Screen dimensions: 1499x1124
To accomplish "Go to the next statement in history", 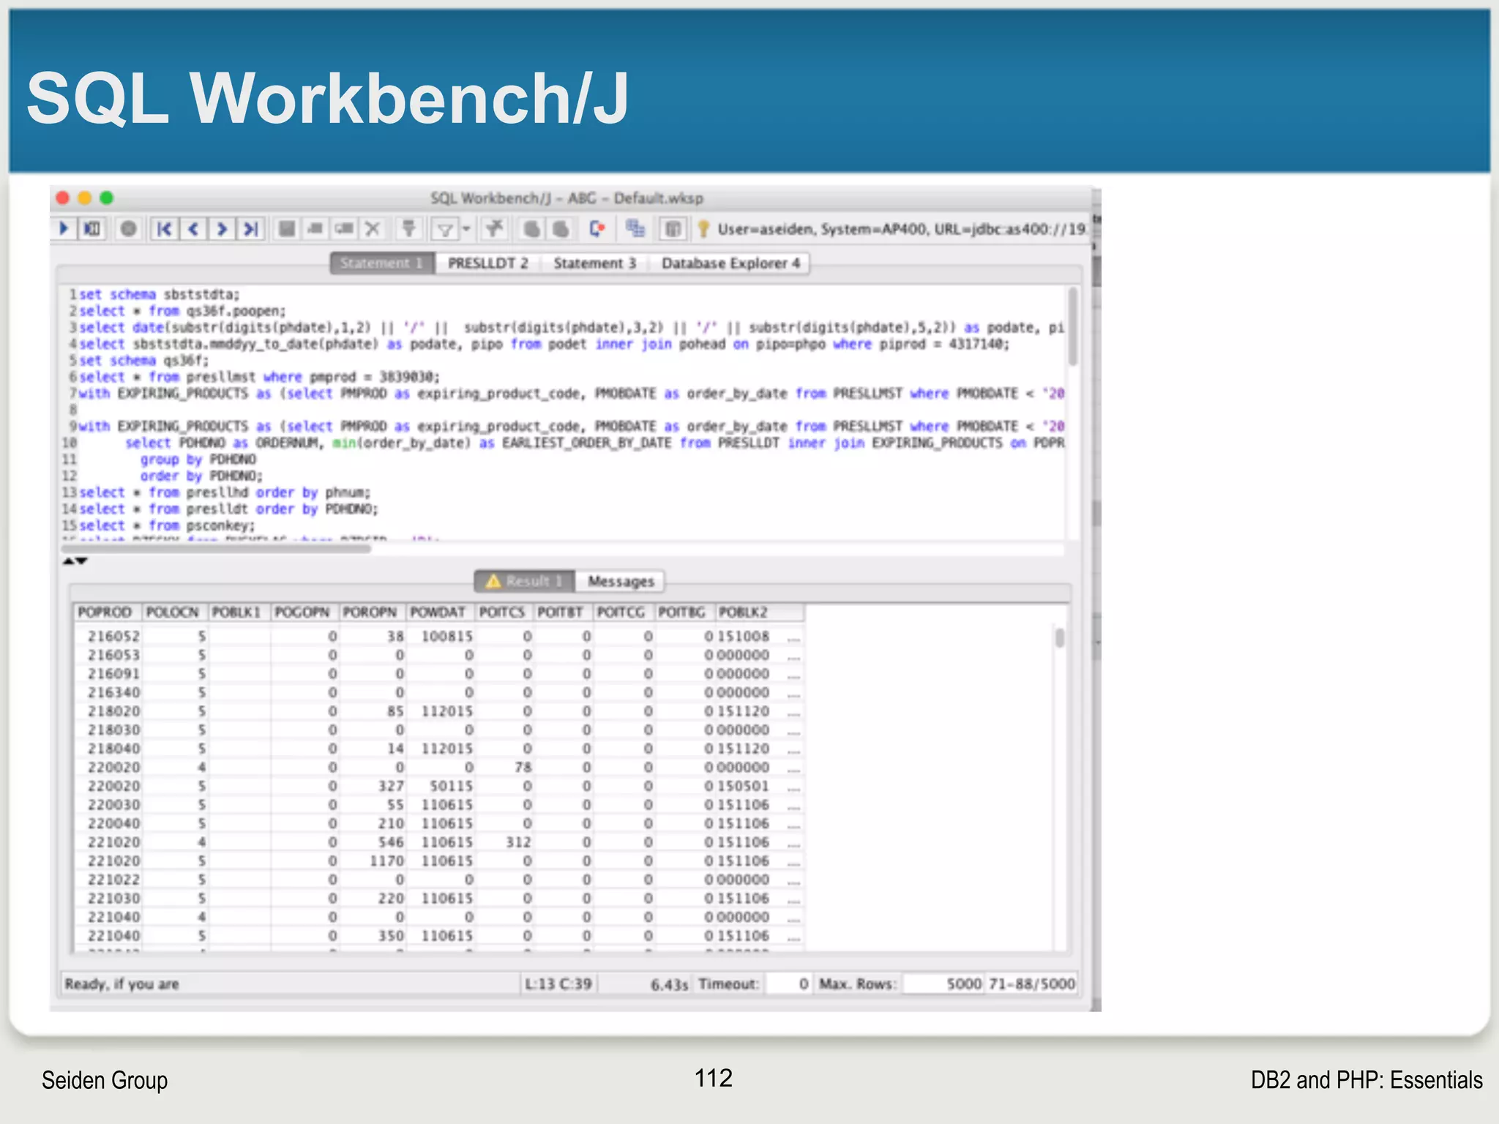I will tap(222, 229).
